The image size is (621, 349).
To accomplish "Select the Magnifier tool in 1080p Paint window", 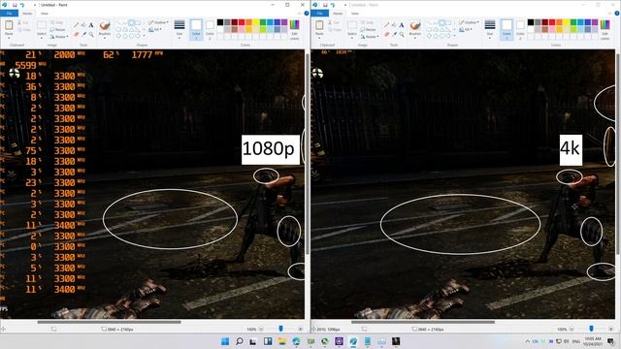I will 91,35.
